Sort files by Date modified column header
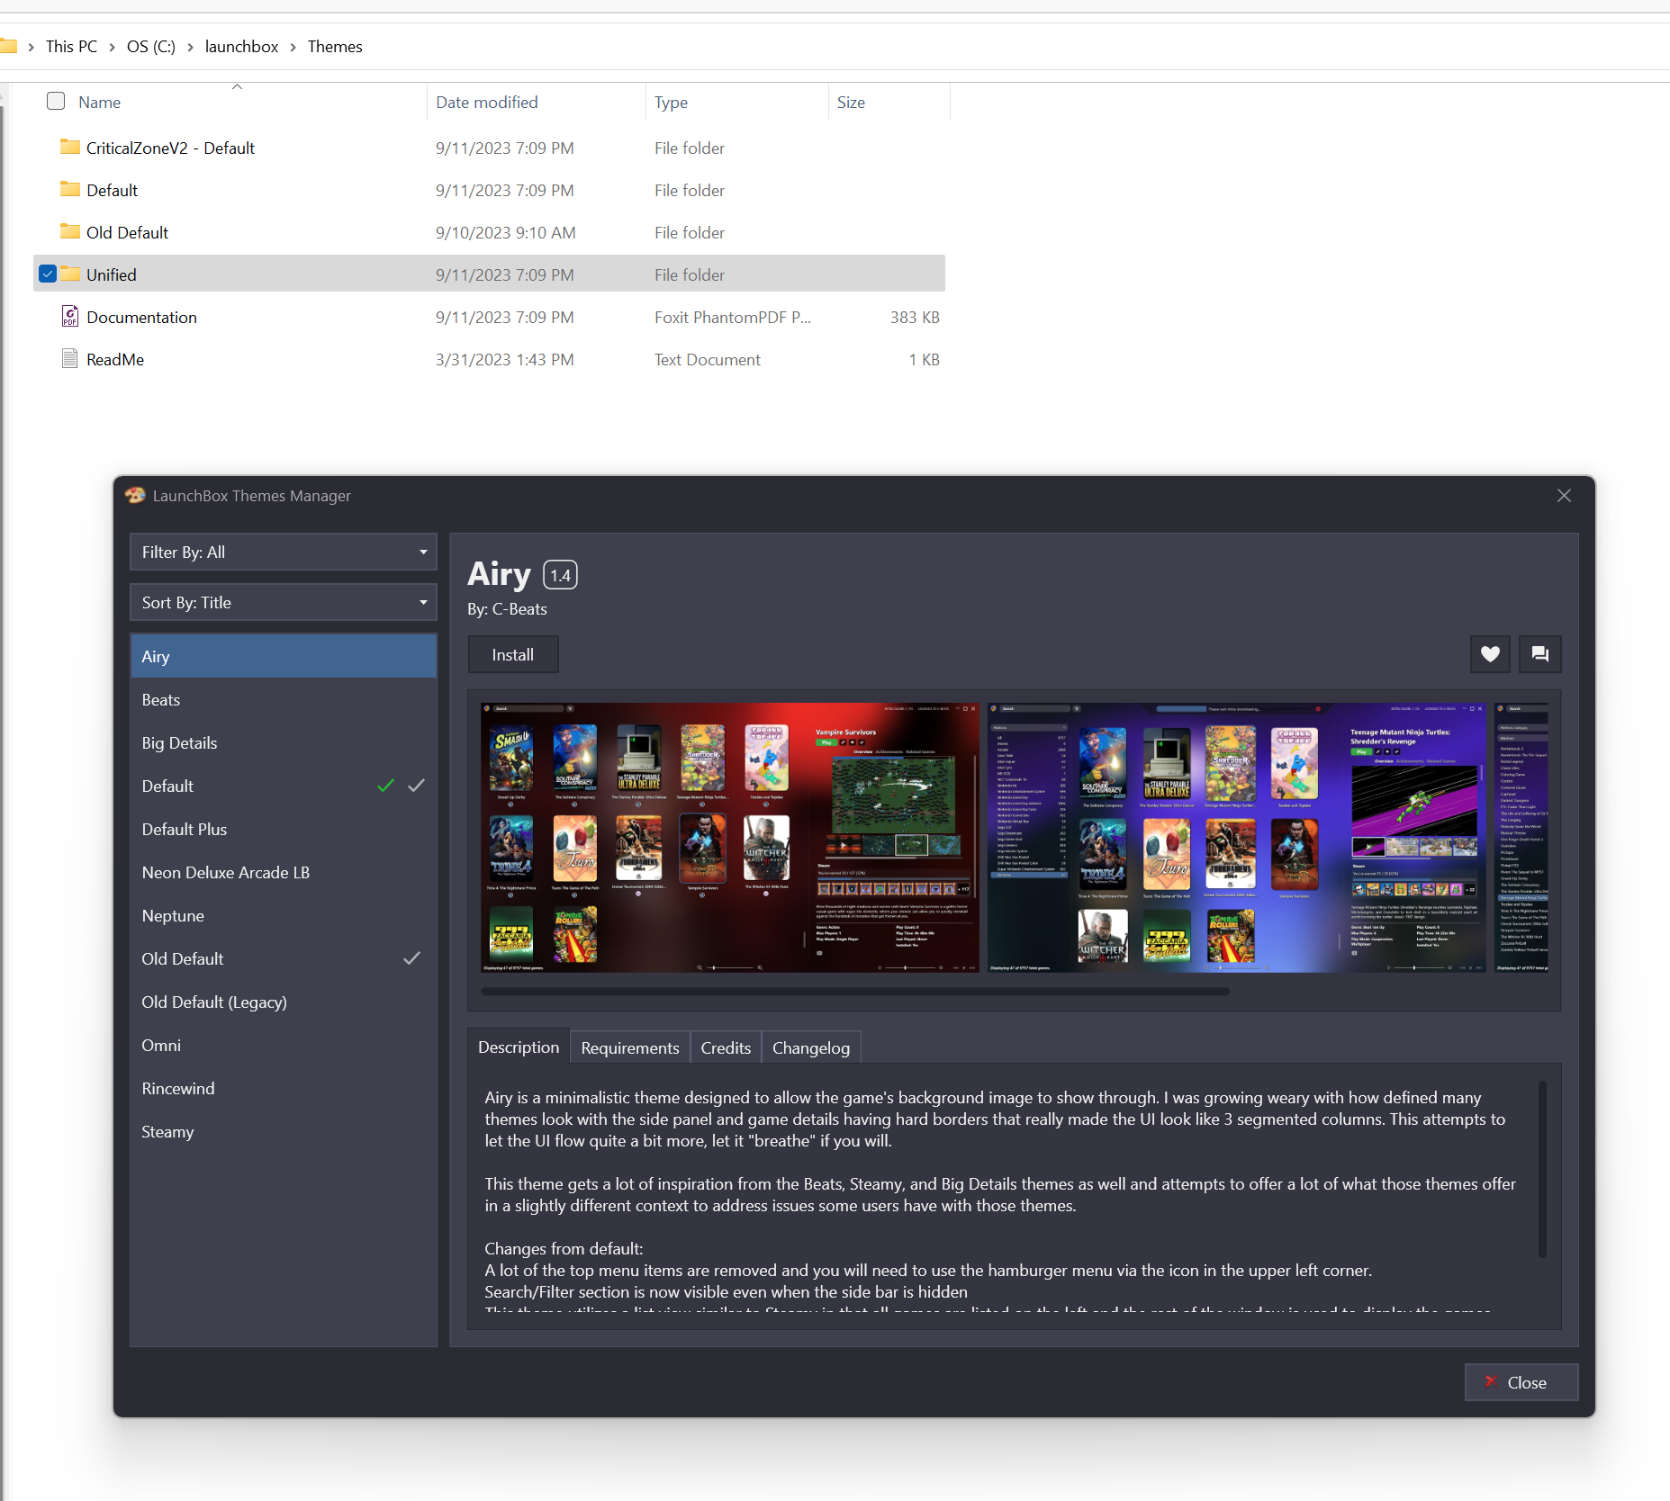 tap(487, 102)
